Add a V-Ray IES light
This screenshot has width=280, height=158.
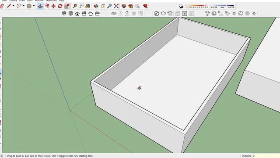pos(227,14)
